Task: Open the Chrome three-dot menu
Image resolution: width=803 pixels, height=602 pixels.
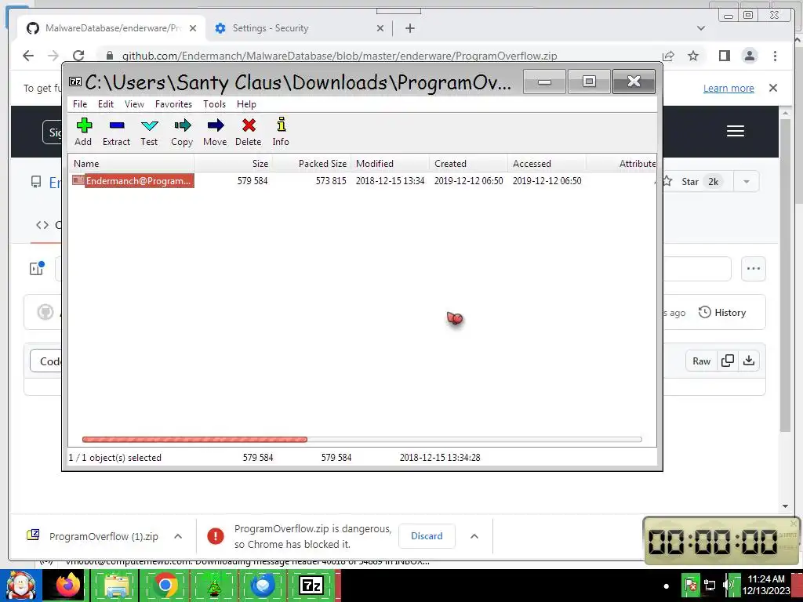Action: [x=775, y=56]
